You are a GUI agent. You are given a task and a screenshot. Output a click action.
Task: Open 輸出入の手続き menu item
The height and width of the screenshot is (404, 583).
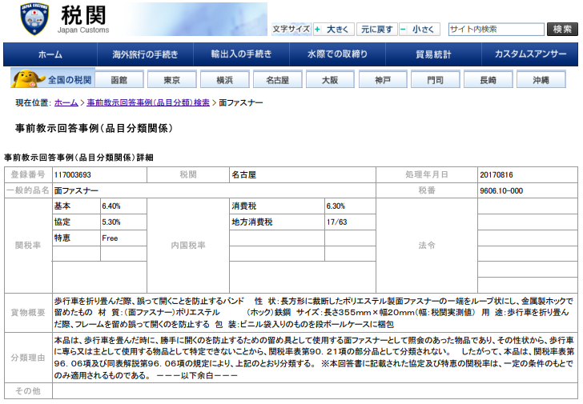point(241,54)
